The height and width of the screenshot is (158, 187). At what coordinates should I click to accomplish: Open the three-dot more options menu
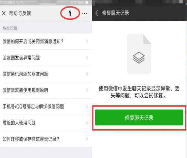point(85,14)
